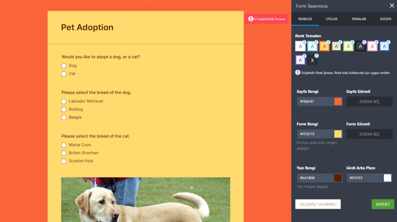
Task: Pick the British Shorthair radio button
Action: click(x=64, y=153)
